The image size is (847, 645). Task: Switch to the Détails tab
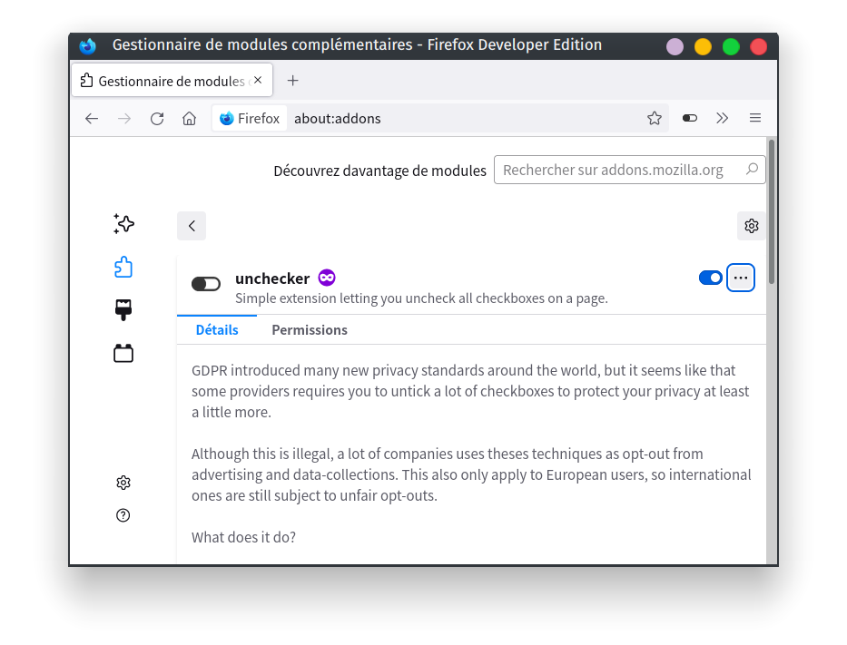point(217,330)
